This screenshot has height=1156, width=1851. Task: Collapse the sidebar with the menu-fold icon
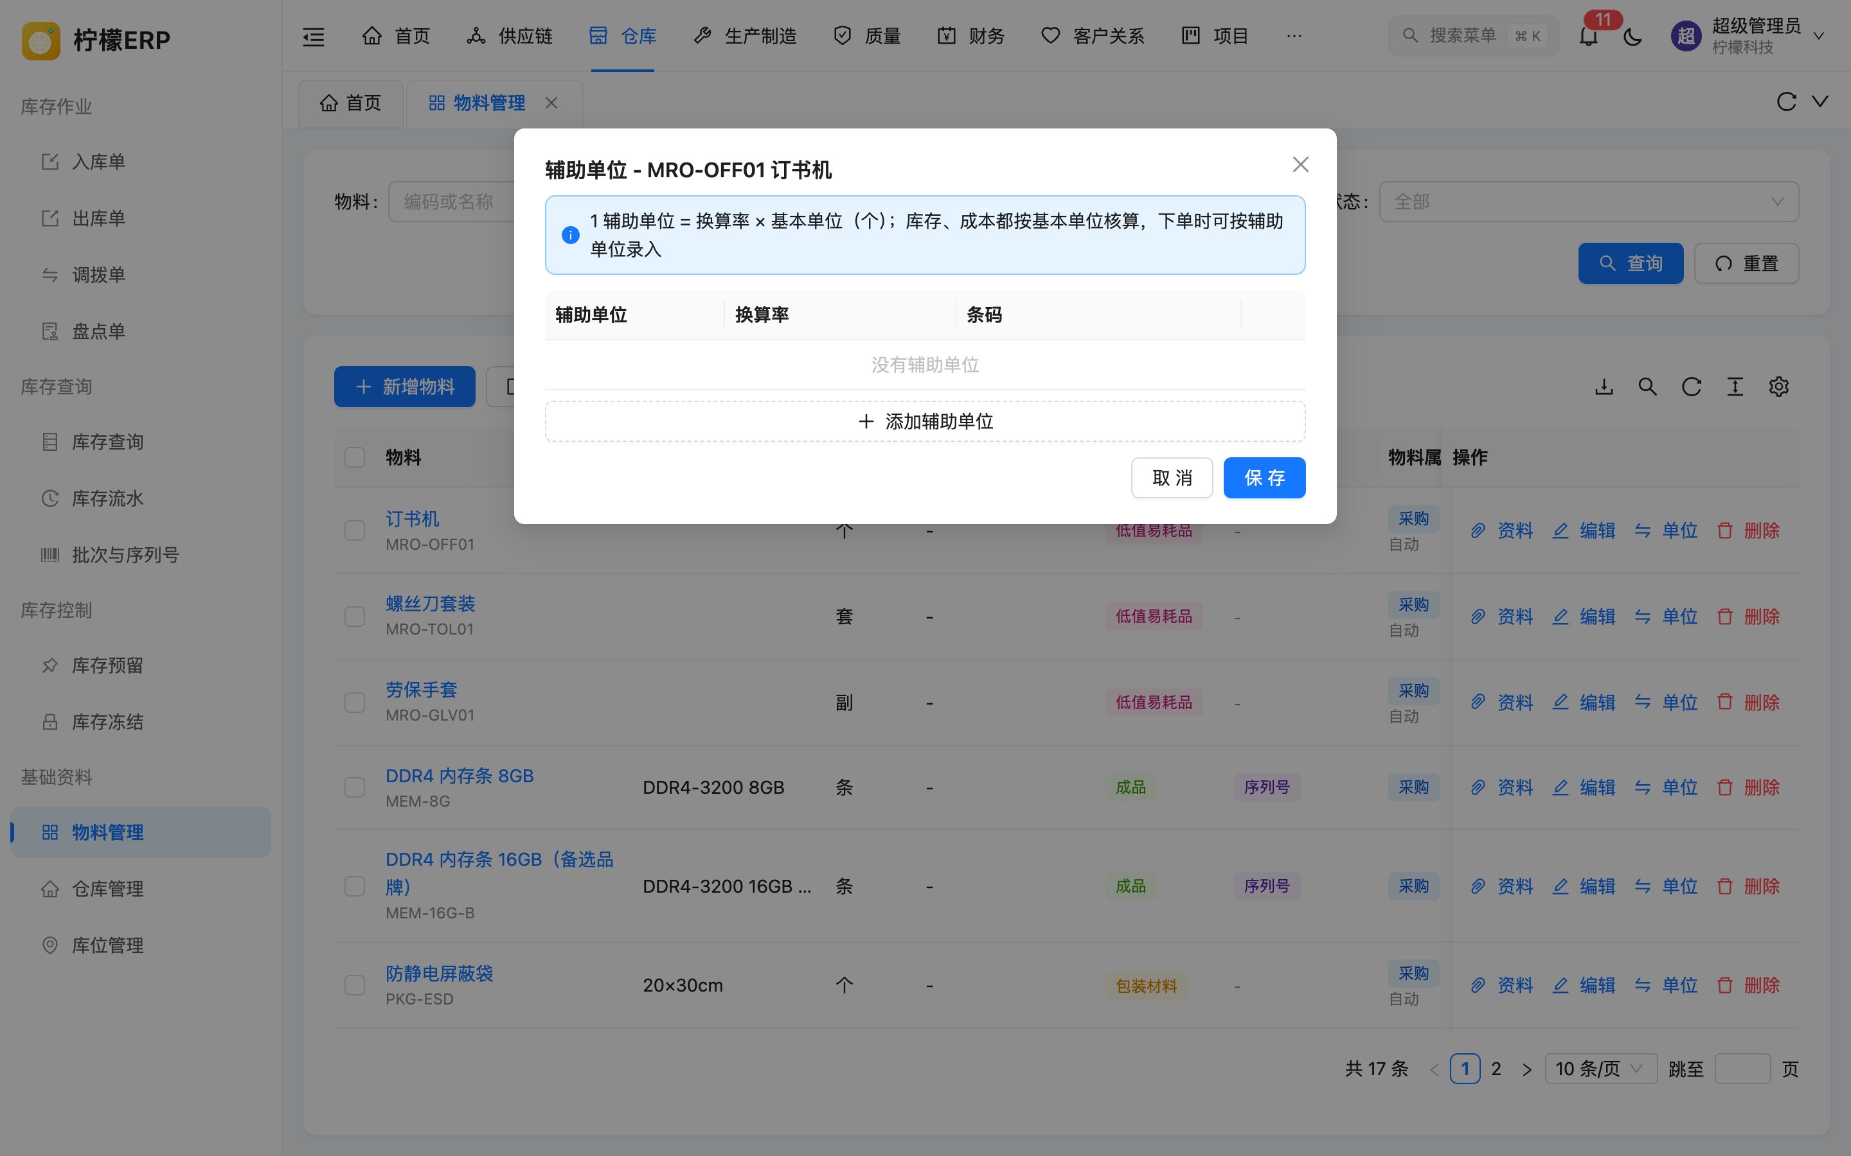pyautogui.click(x=314, y=36)
